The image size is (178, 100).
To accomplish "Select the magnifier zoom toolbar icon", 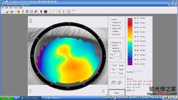I will click(68, 12).
